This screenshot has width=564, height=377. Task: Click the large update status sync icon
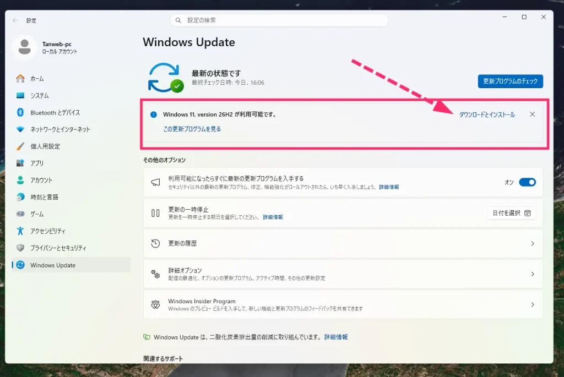click(166, 78)
